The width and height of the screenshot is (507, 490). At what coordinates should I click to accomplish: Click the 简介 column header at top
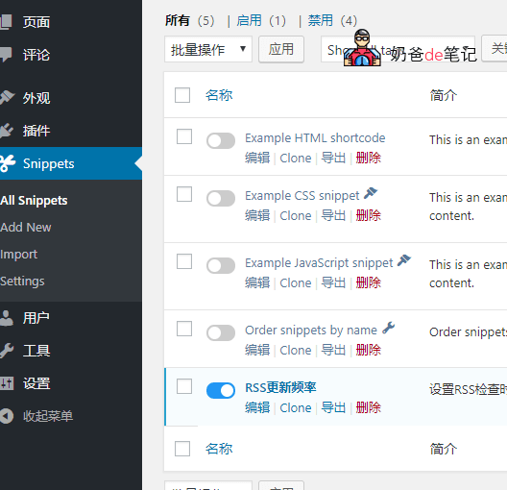click(444, 95)
